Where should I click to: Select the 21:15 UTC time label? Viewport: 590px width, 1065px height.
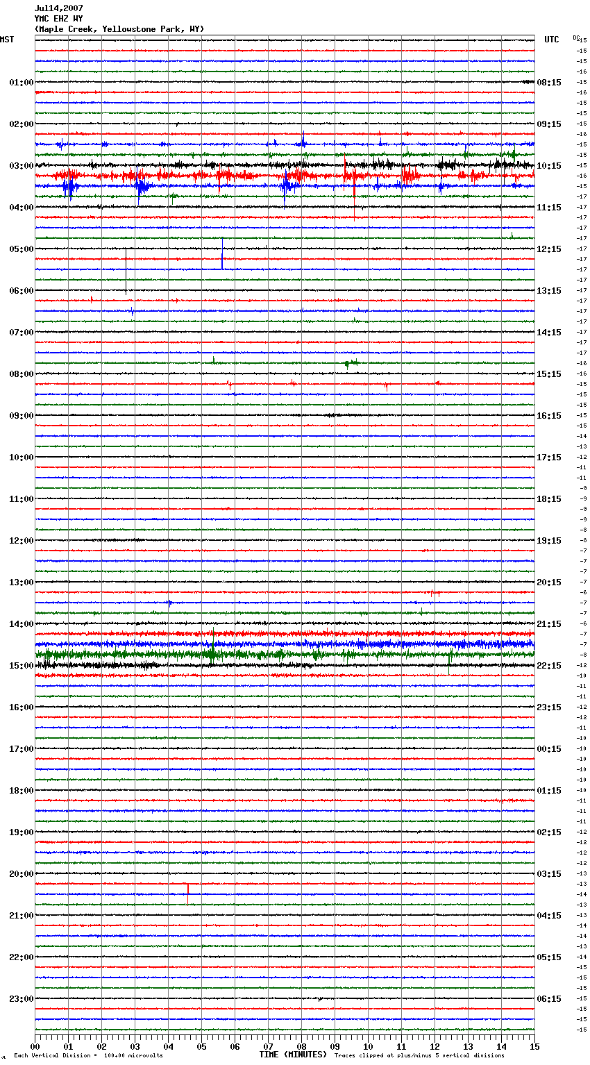[x=549, y=624]
